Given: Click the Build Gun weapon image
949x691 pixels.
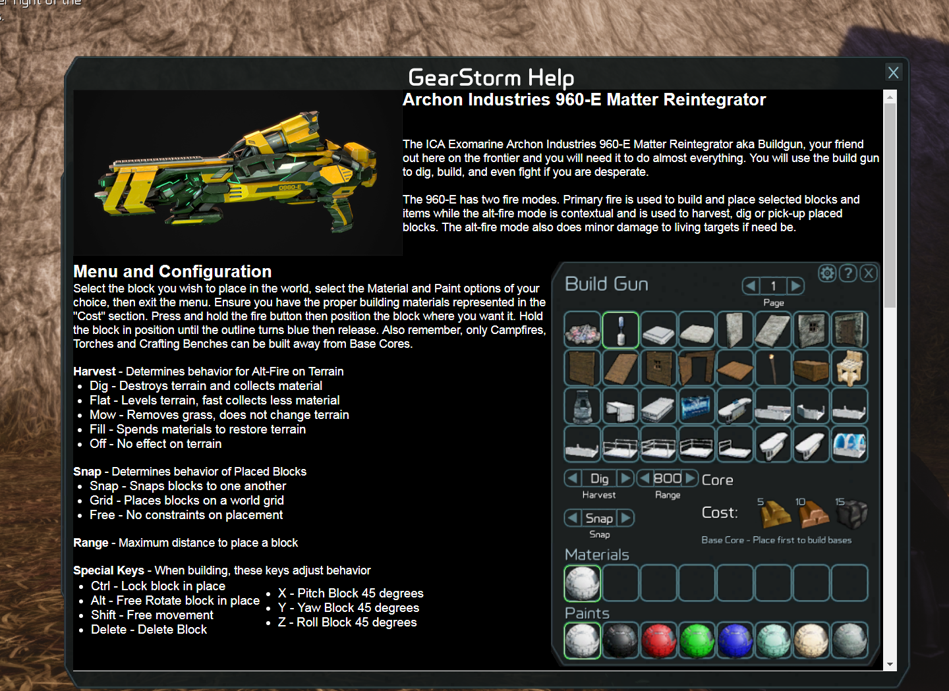Looking at the screenshot, I should coord(238,173).
